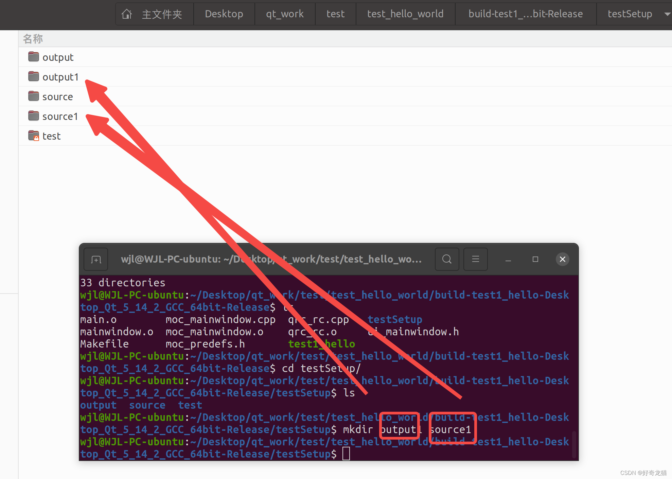672x479 pixels.
Task: Click the terminal scrollbar
Action: click(x=574, y=444)
